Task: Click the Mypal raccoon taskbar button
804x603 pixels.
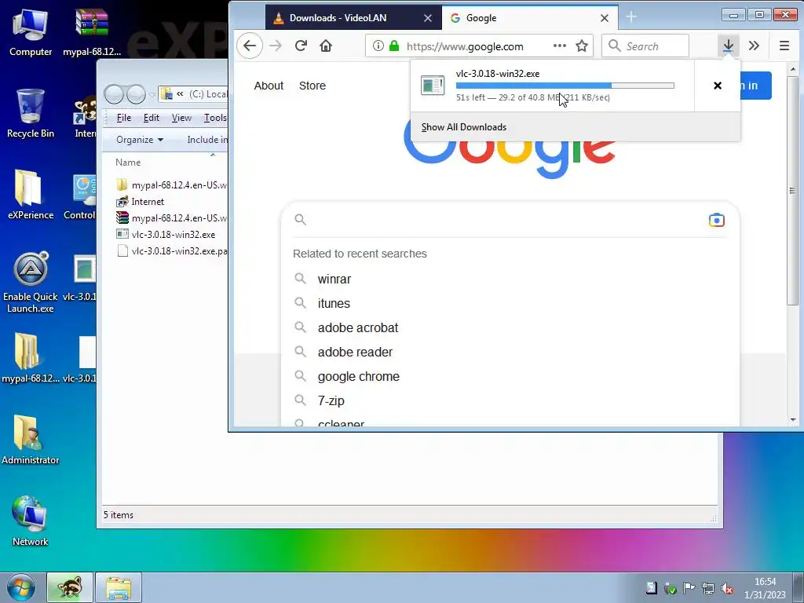Action: click(70, 587)
